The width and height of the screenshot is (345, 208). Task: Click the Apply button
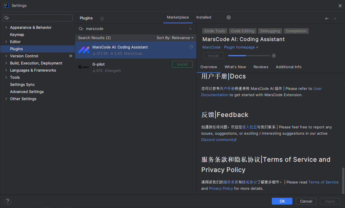[x=330, y=201]
